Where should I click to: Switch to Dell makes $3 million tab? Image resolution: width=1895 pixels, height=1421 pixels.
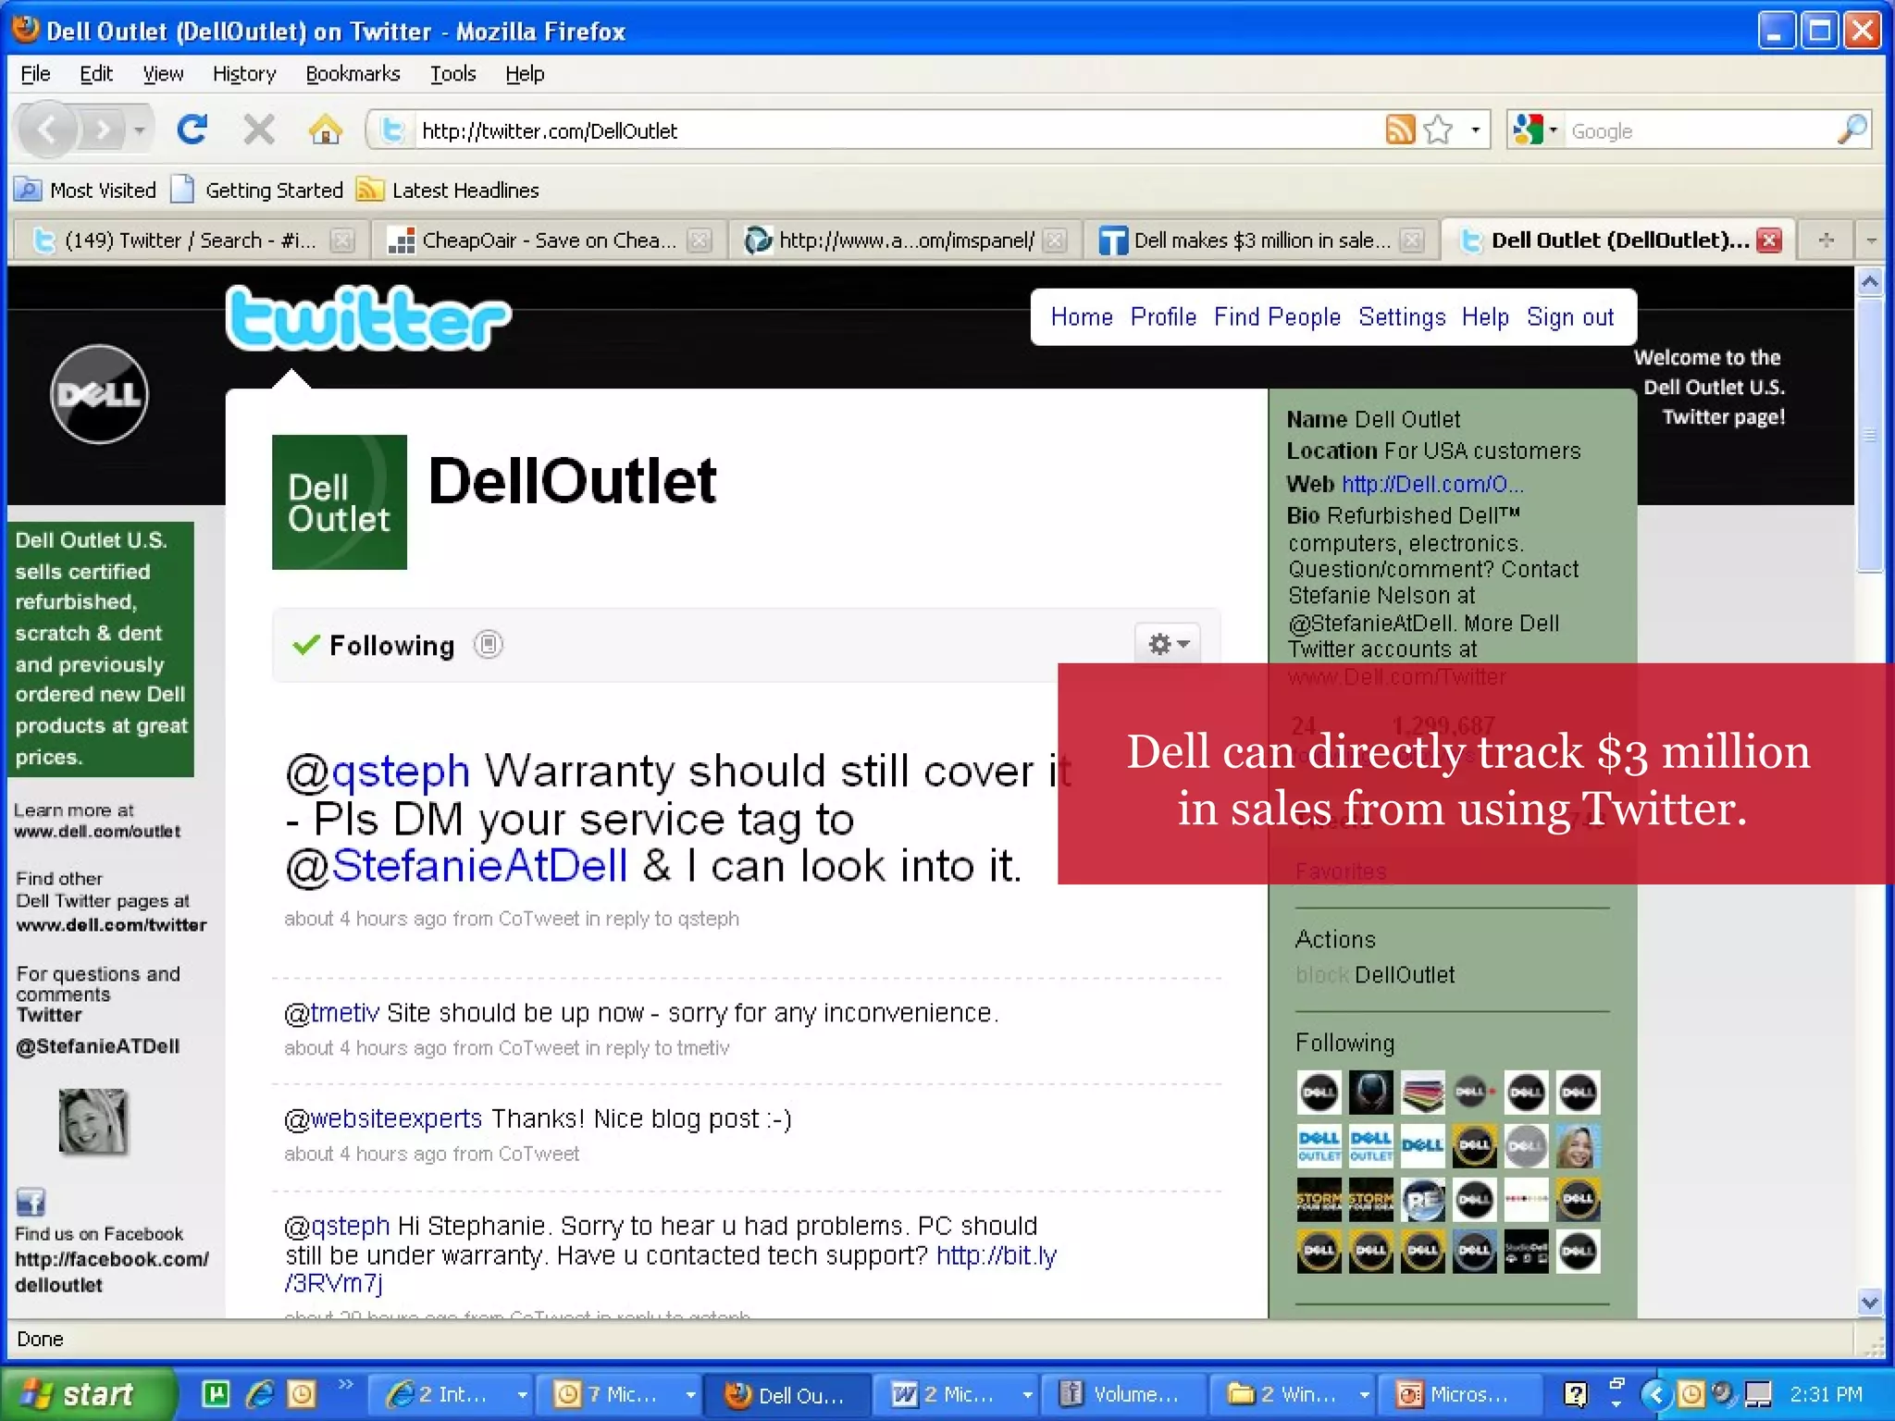pyautogui.click(x=1261, y=241)
